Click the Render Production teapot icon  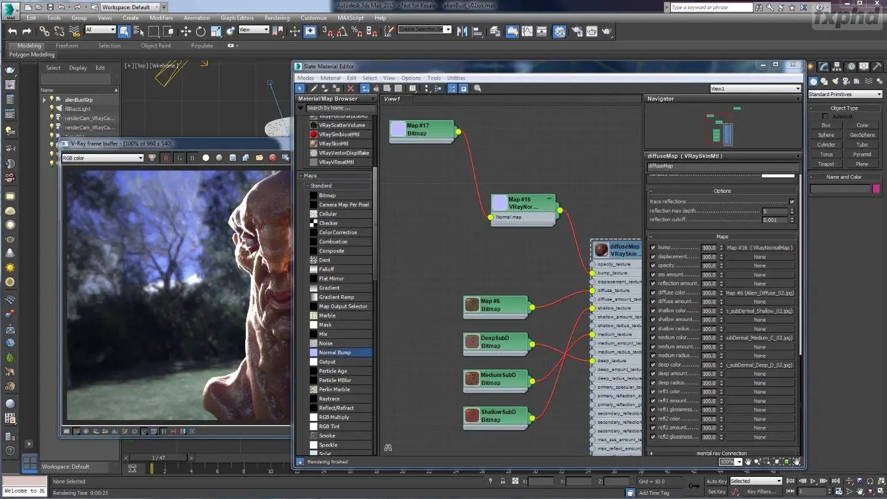click(607, 31)
